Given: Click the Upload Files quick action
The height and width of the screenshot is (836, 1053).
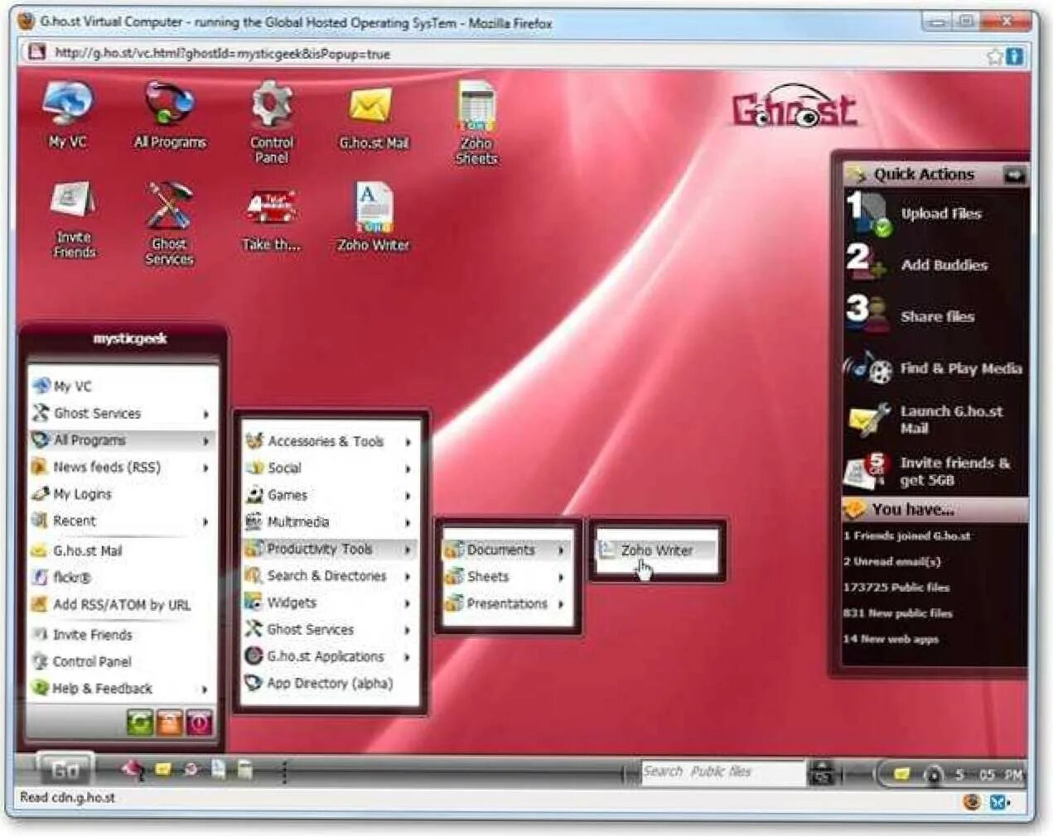Looking at the screenshot, I should point(914,214).
